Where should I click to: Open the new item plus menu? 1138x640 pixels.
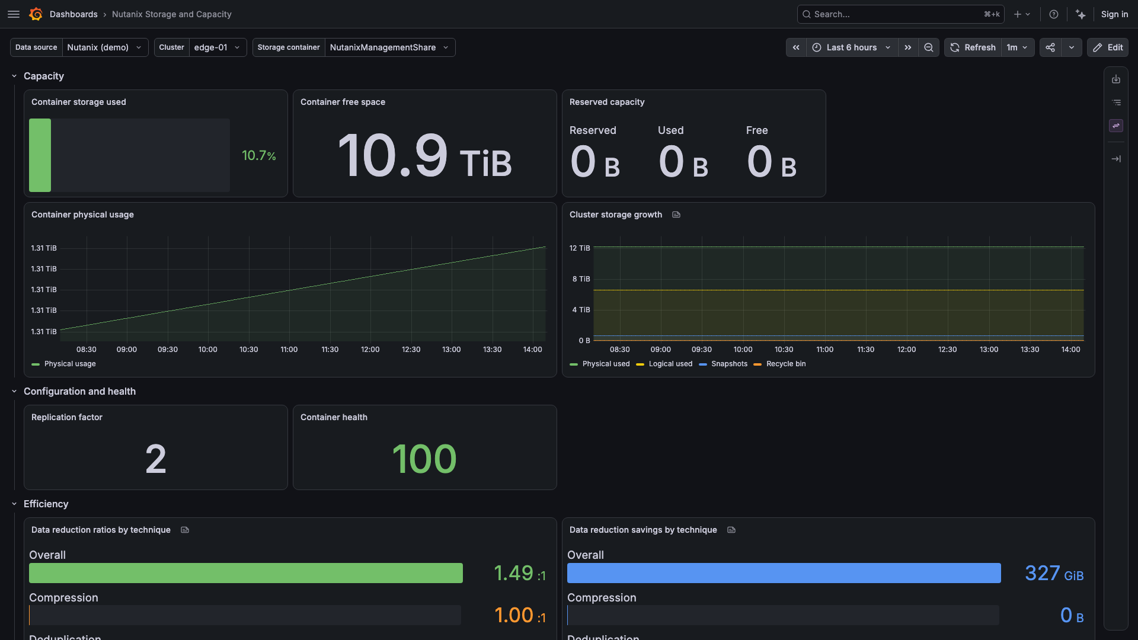point(1022,14)
